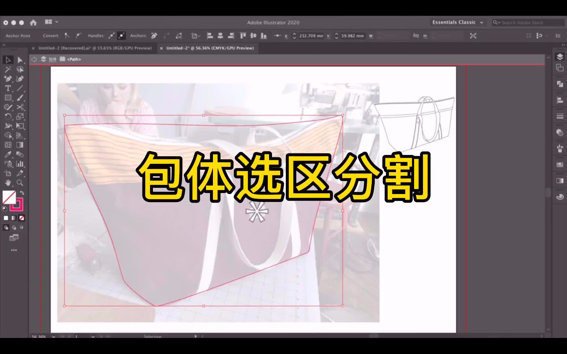The image size is (567, 354).
Task: Set paint mode to Color
Action: click(6, 218)
